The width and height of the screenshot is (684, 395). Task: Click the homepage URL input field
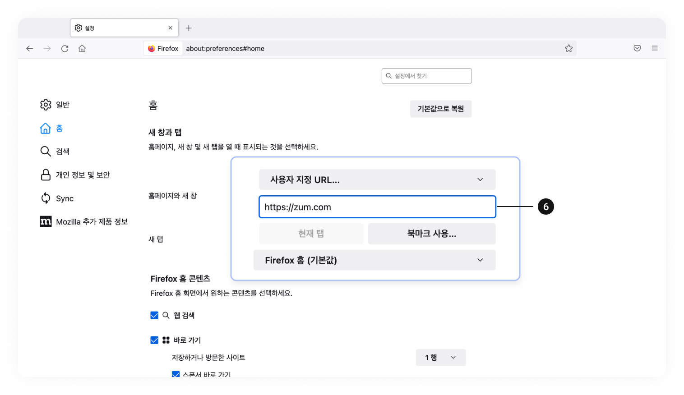click(377, 207)
